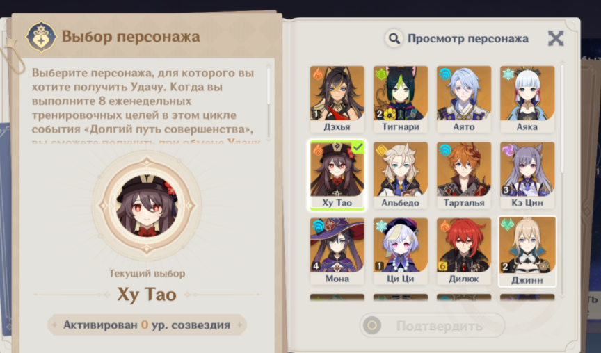Pick the Ayato character card
Image resolution: width=601 pixels, height=353 pixels.
(464, 99)
